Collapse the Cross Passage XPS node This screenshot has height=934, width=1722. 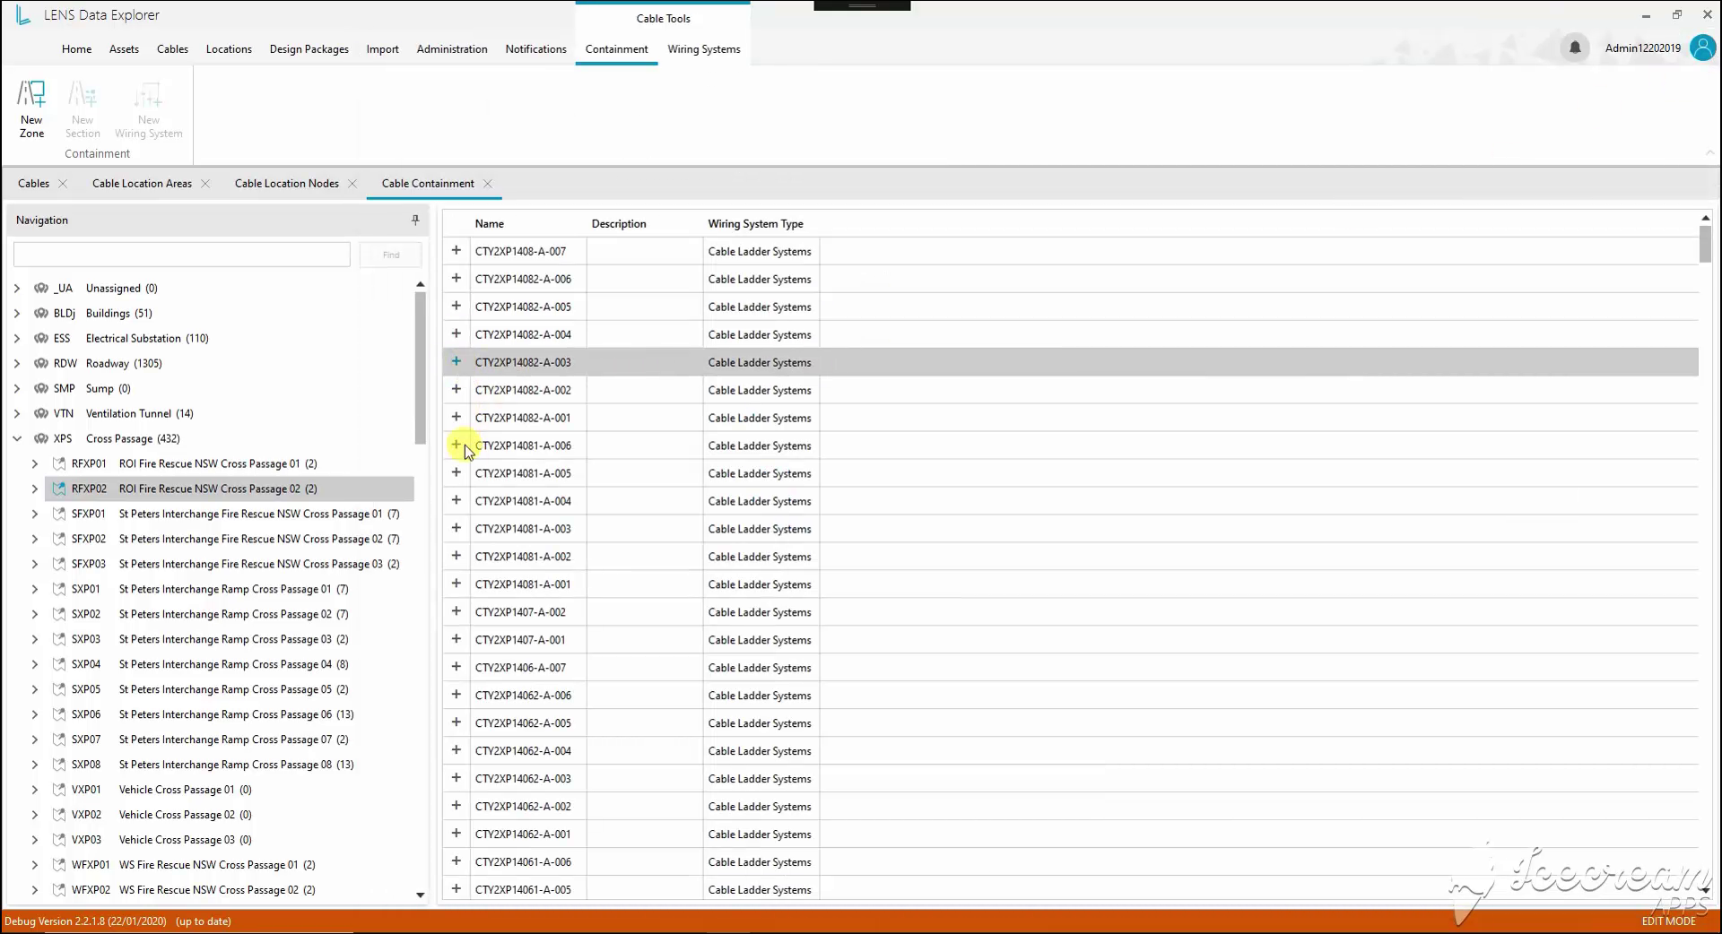(17, 438)
